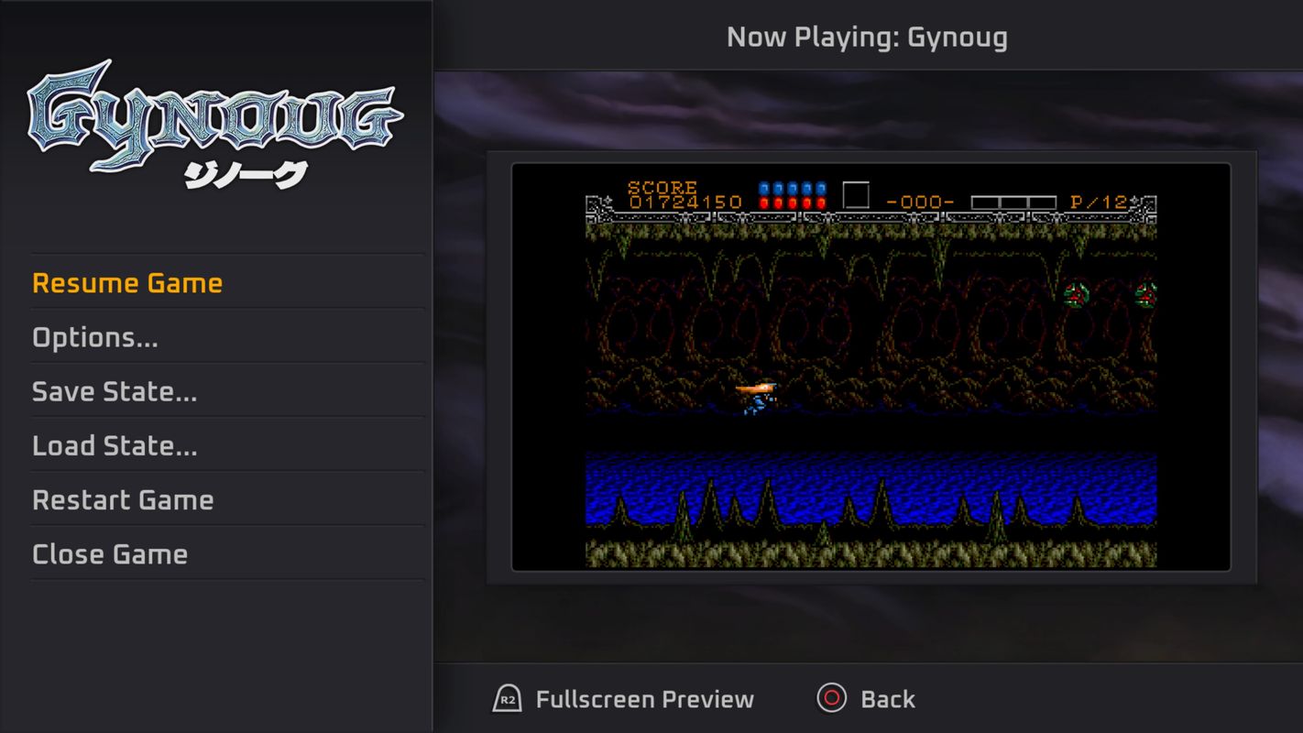Choose Restart Game
Viewport: 1303px width, 733px height.
point(227,498)
